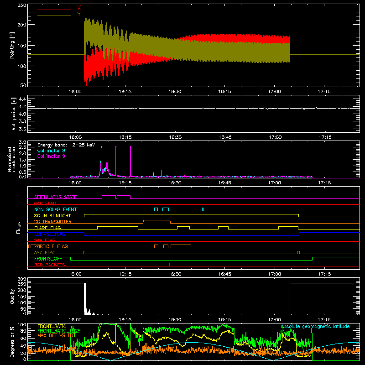
Task: Click the '300' tick on the Quality axis
Action: click(22, 279)
